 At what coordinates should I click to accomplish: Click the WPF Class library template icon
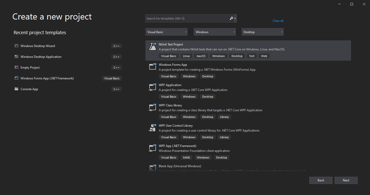coord(153,107)
